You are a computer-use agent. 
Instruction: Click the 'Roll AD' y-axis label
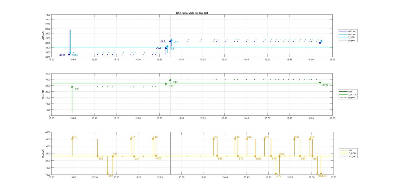click(x=43, y=153)
